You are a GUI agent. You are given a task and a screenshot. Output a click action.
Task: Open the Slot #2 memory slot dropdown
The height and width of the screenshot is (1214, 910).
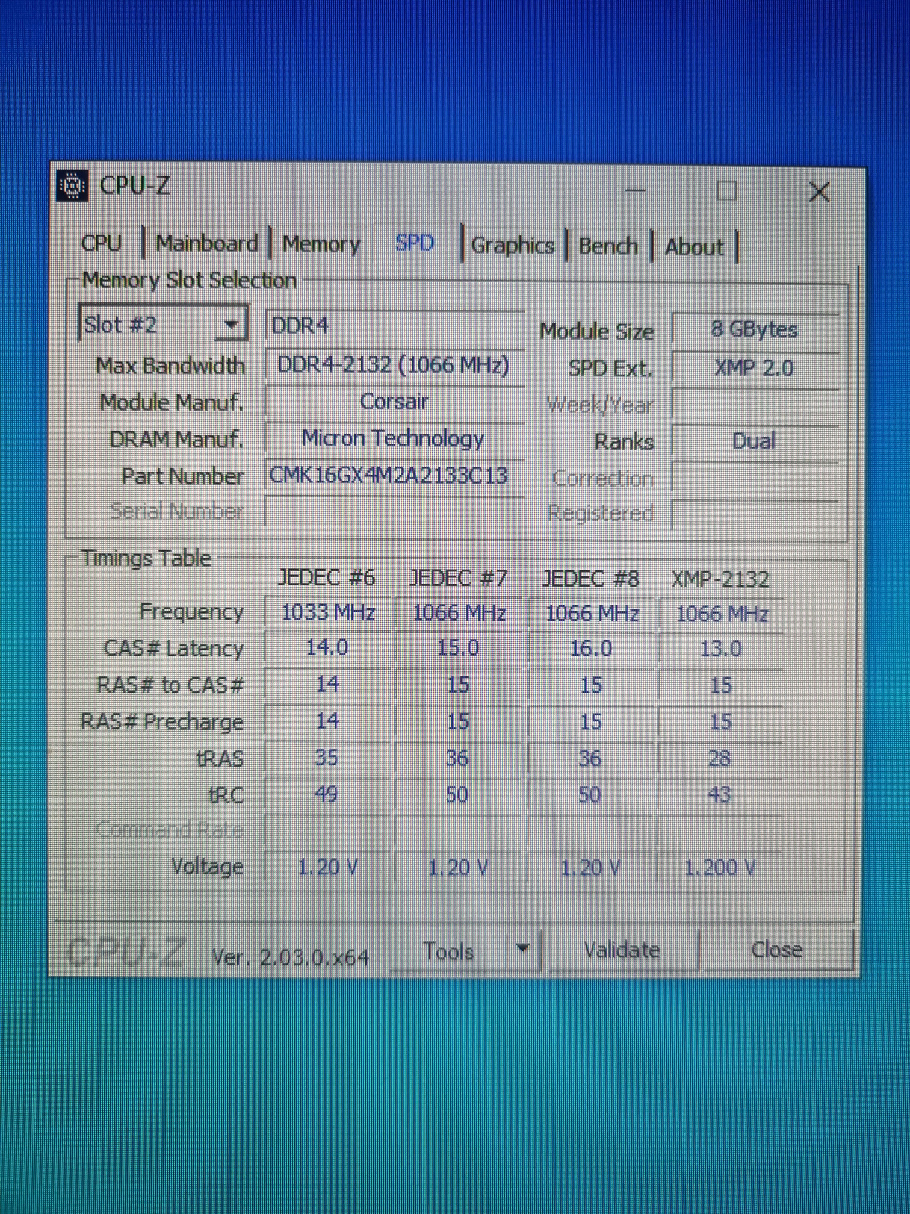(x=164, y=325)
